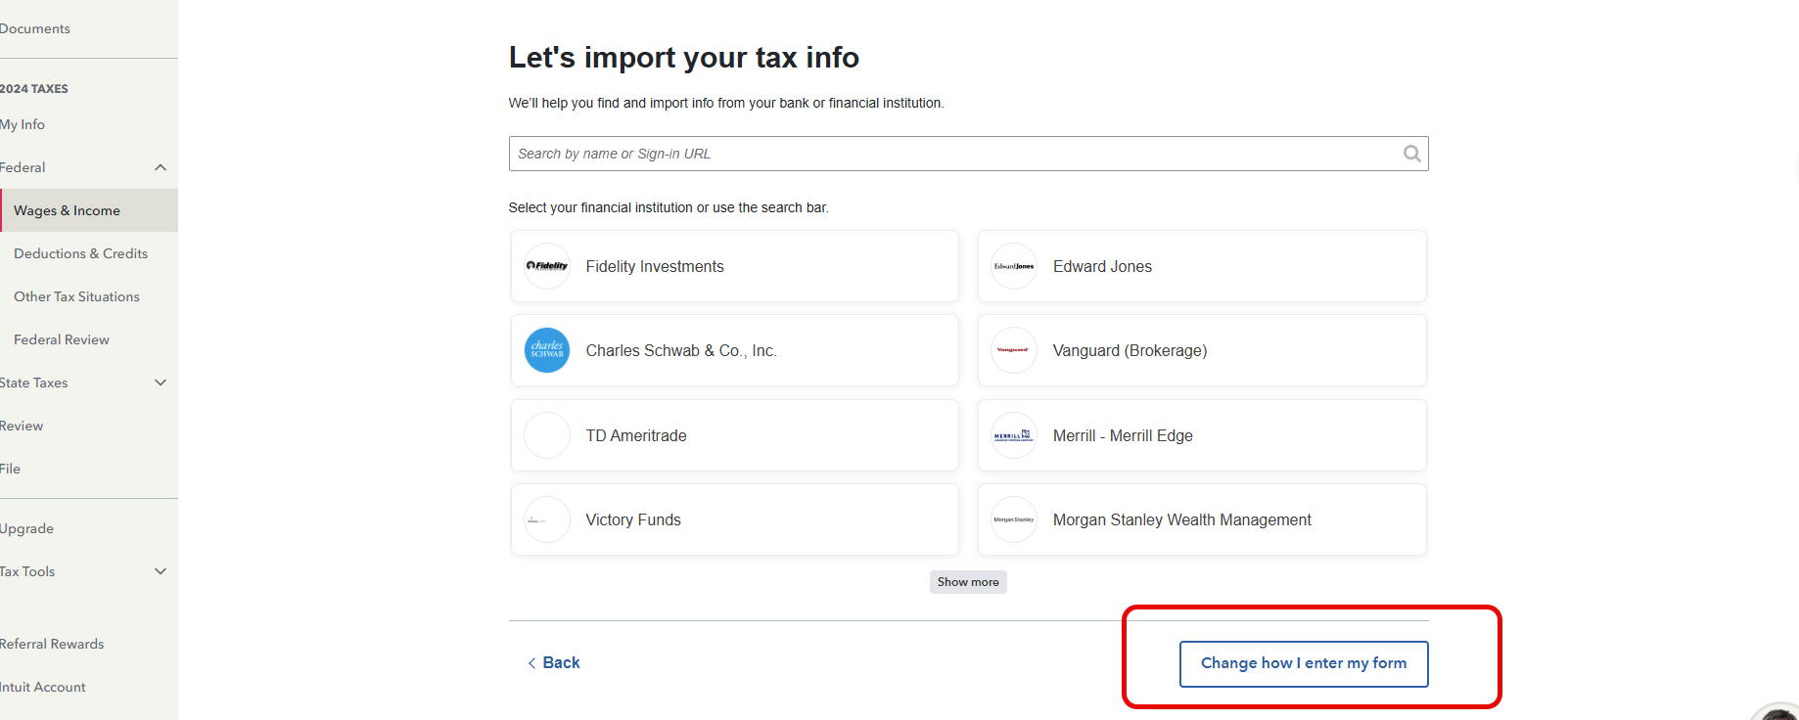This screenshot has height=720, width=1799.
Task: Go Back to previous step
Action: coord(553,662)
